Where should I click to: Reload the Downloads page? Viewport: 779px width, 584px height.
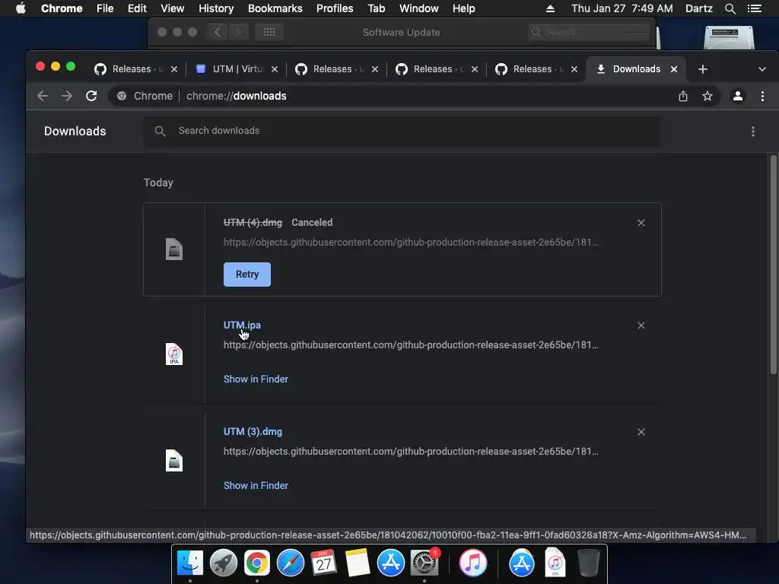pos(91,96)
